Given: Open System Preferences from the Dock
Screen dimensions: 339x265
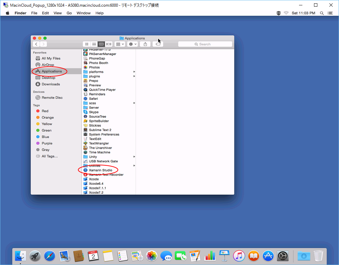Looking at the screenshot, I should click(283, 256).
